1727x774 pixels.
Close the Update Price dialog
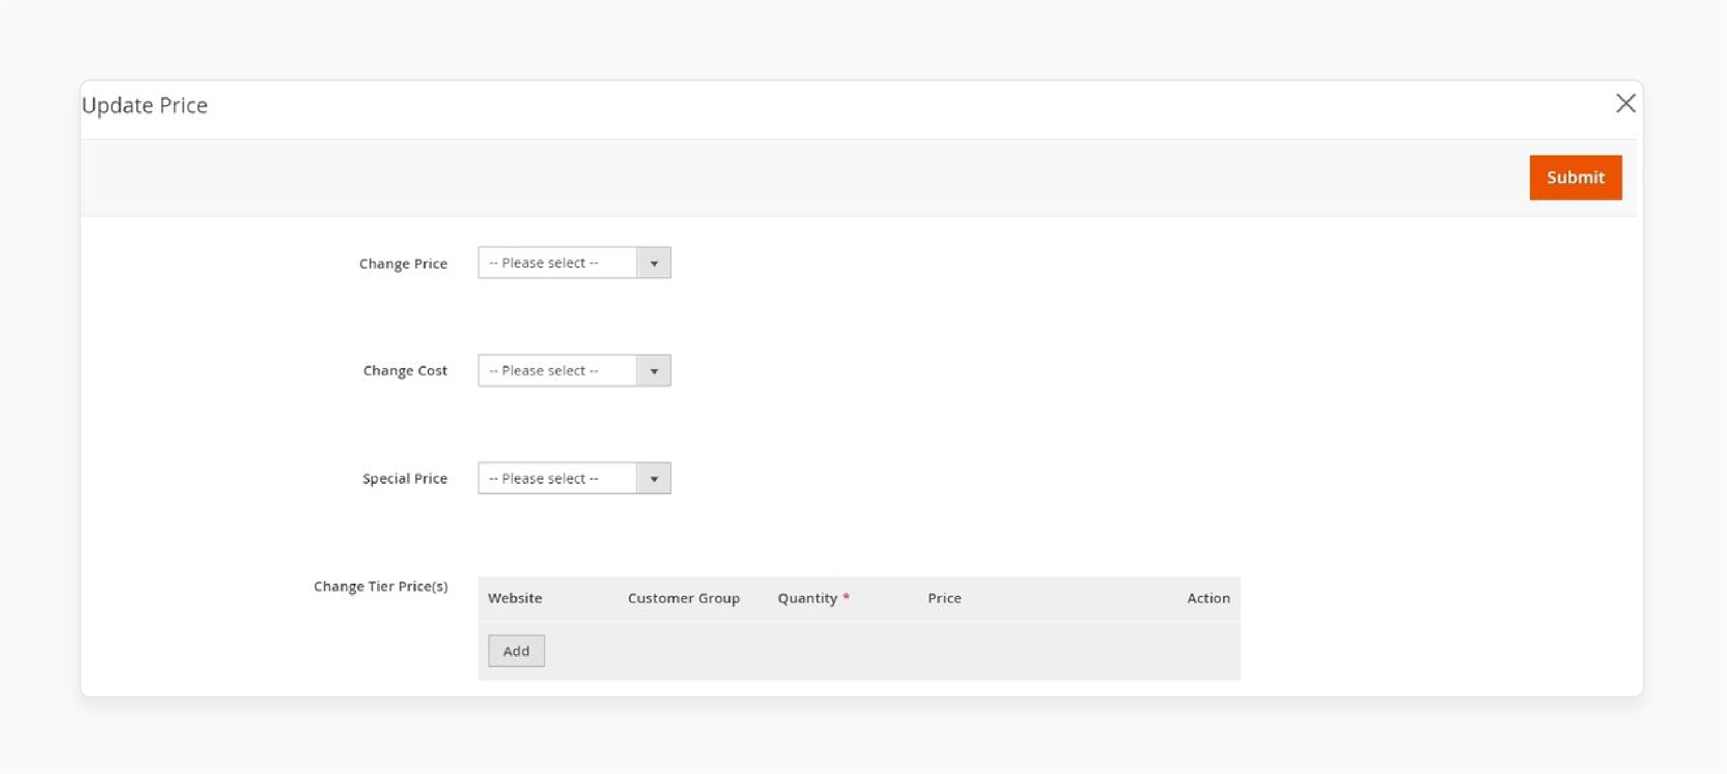[x=1625, y=104]
